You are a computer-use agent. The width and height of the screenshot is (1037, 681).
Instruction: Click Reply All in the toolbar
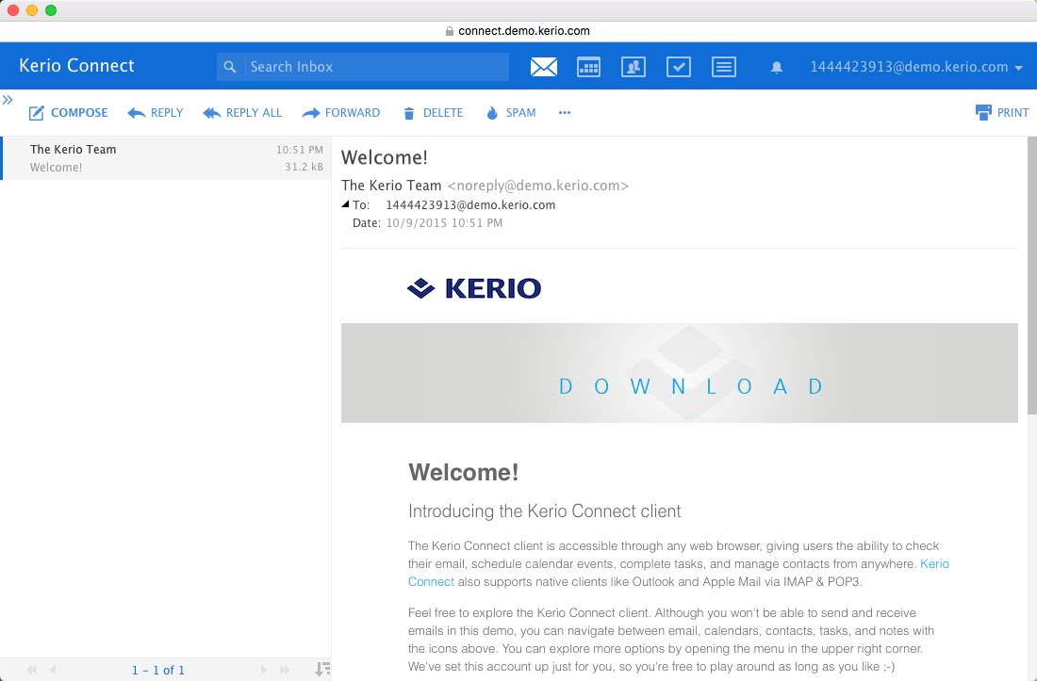coord(242,113)
